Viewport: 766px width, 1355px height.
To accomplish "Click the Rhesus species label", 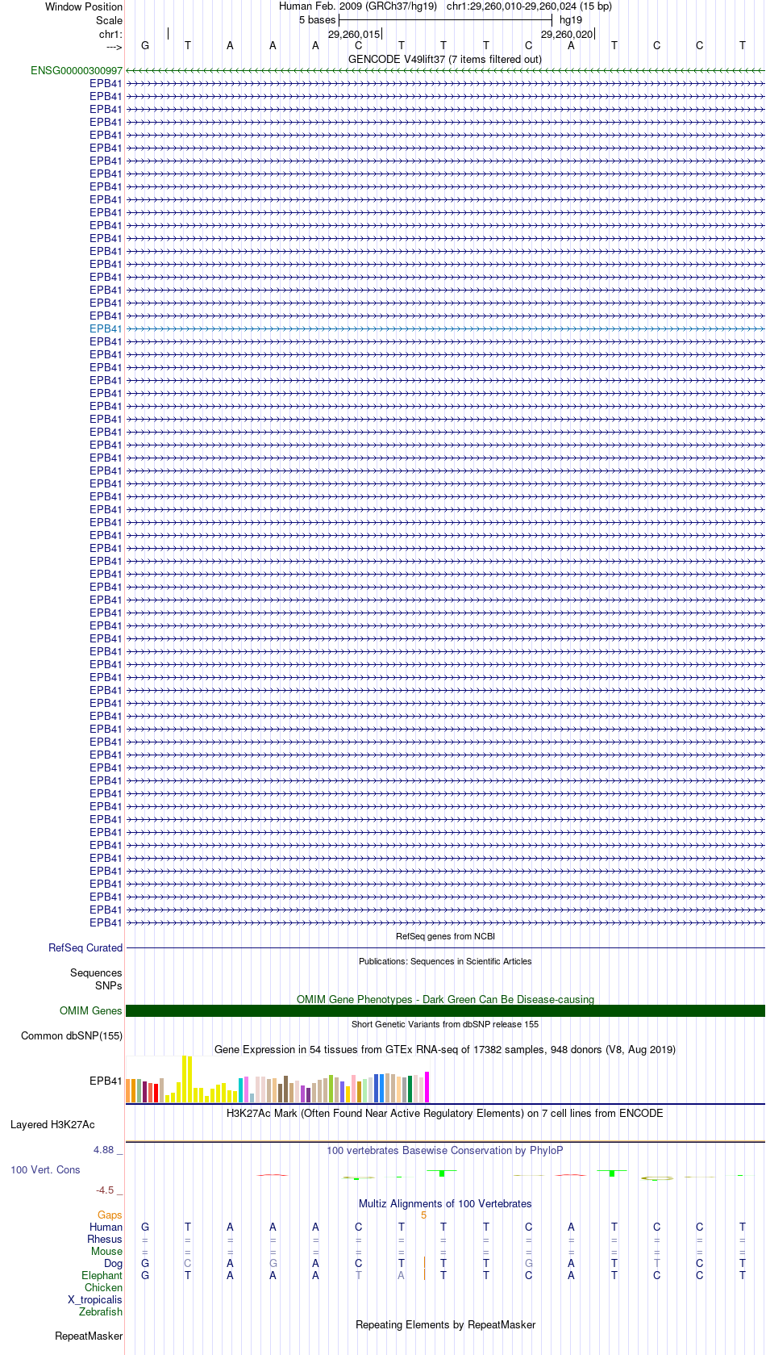I will coord(105,1240).
